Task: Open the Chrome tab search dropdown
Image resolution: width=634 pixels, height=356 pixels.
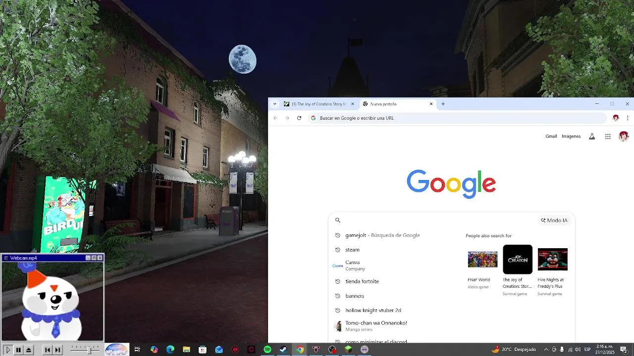Action: [274, 104]
